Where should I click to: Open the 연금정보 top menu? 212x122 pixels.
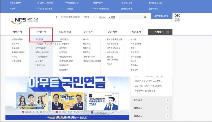tap(112, 32)
